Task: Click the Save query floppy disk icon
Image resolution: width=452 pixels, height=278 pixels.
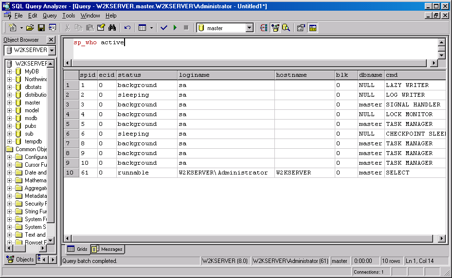Action: (x=41, y=28)
